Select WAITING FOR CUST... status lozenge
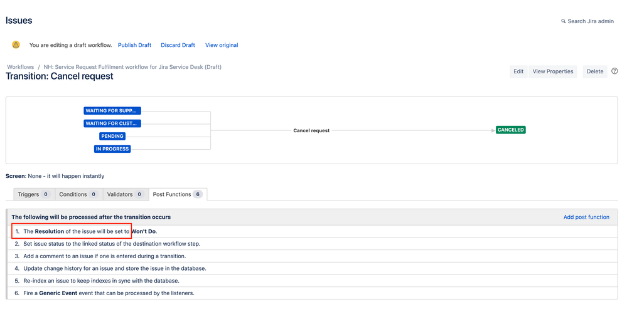The height and width of the screenshot is (319, 627). (112, 123)
